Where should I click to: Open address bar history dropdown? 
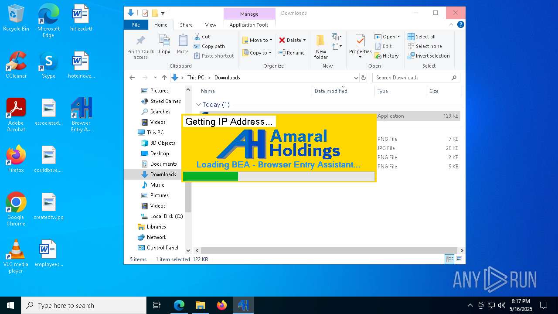tap(356, 78)
